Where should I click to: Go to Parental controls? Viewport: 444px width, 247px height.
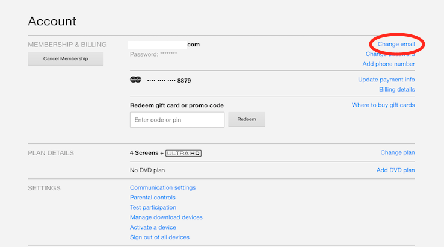coord(153,198)
